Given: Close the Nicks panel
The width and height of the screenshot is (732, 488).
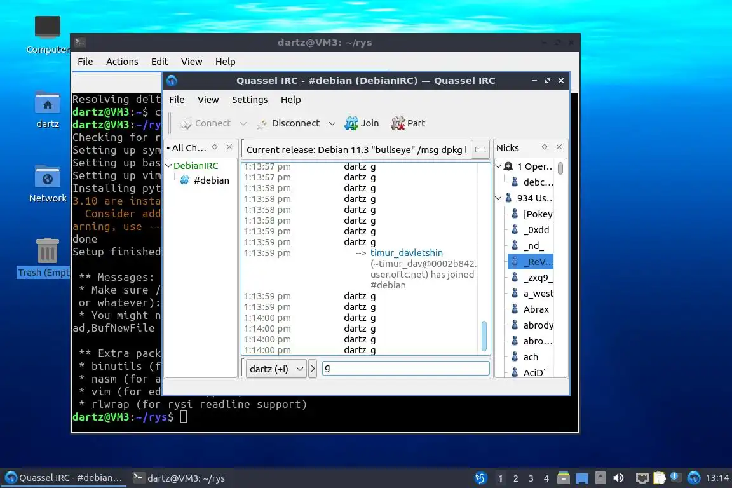Looking at the screenshot, I should [x=559, y=147].
